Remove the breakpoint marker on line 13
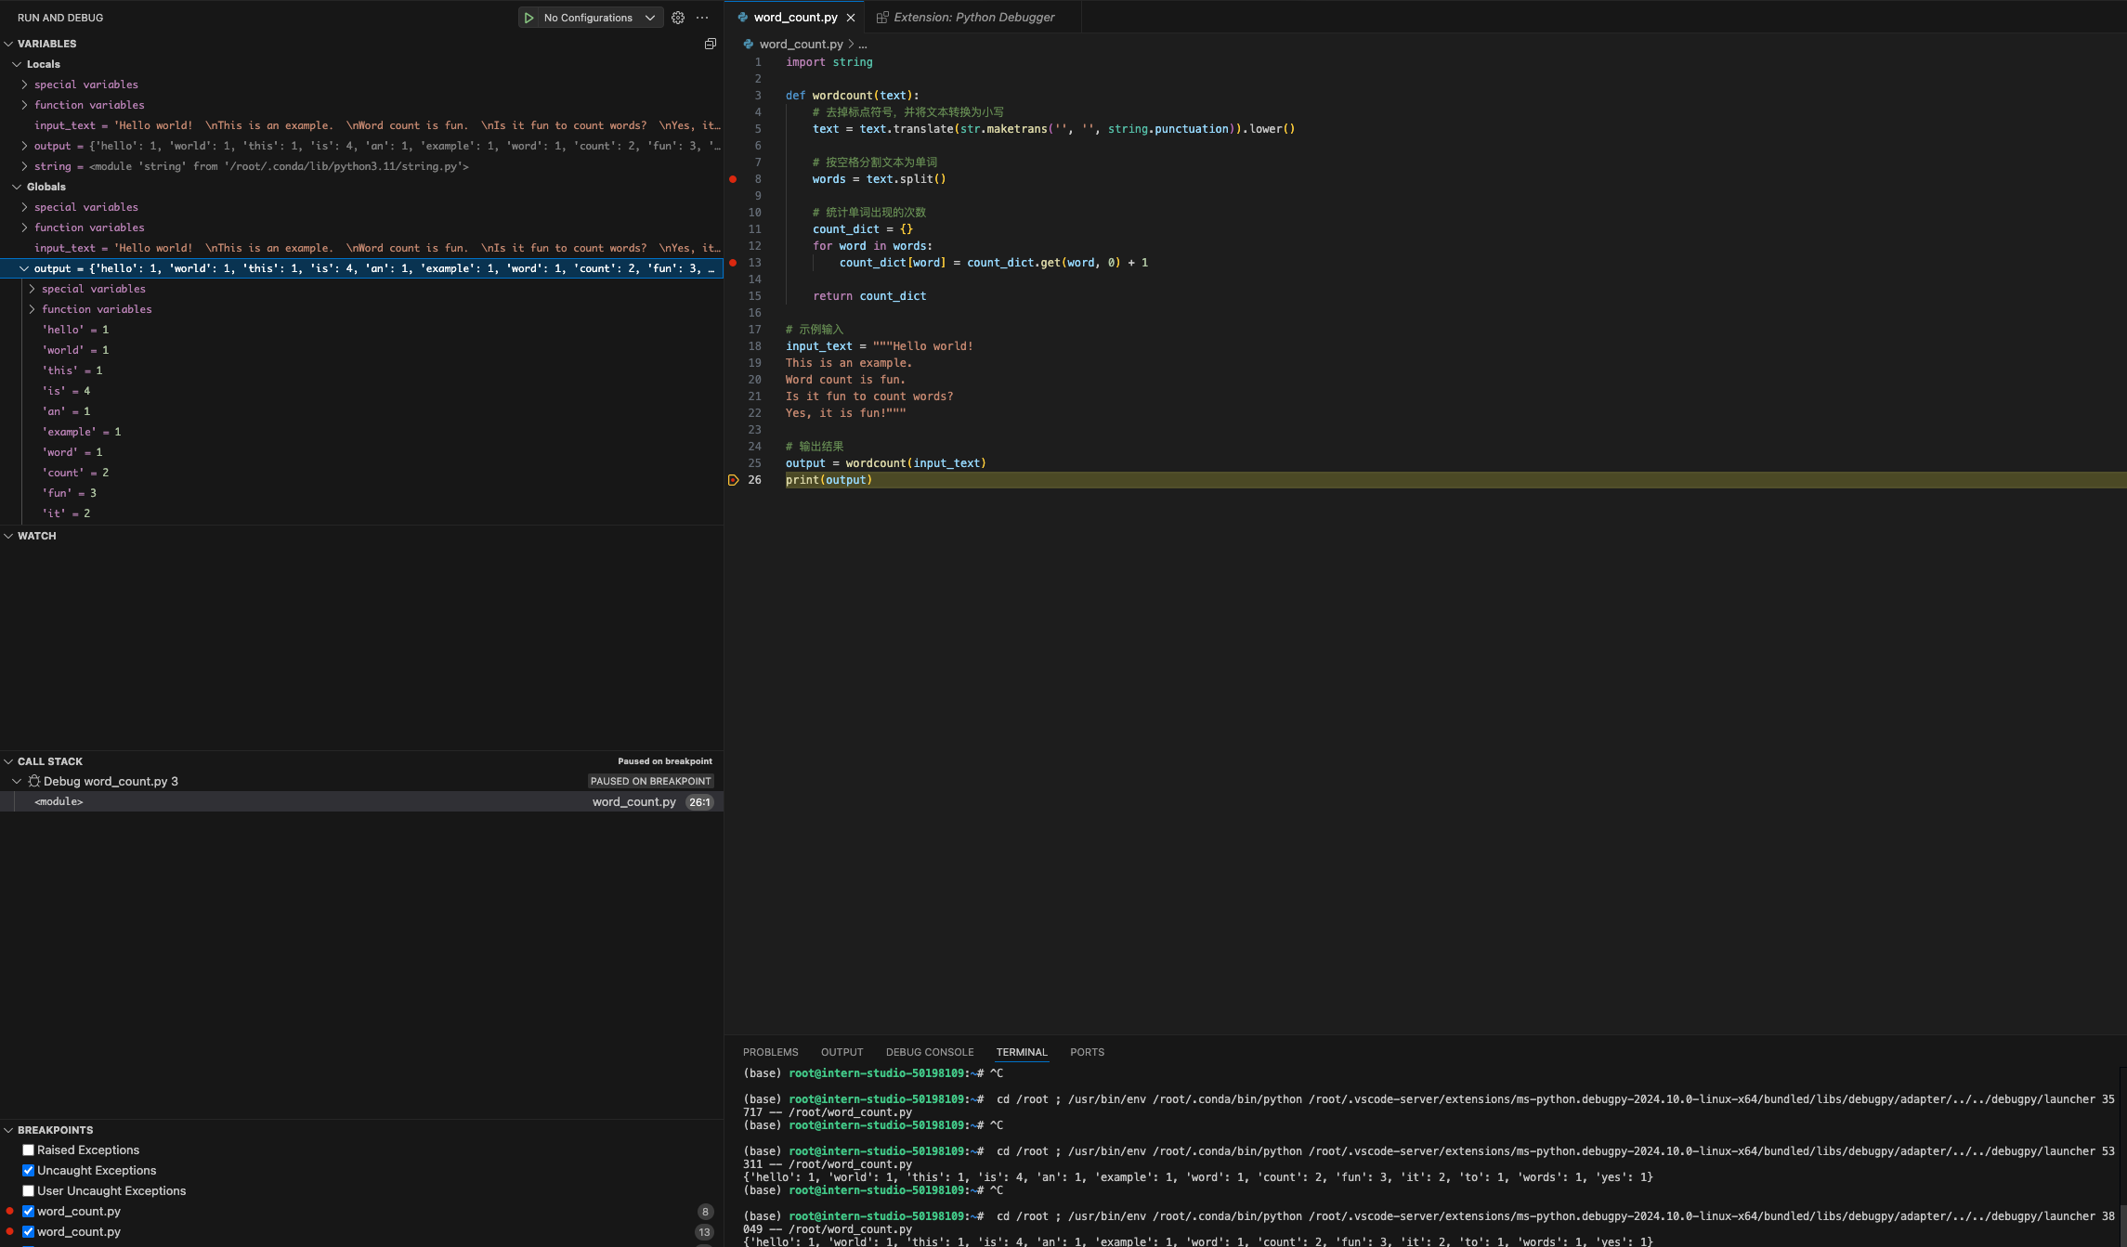Screen dimensions: 2127x1247 pyautogui.click(x=733, y=263)
